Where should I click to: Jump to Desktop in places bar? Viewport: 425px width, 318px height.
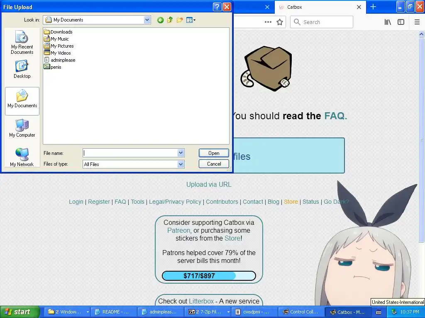22,69
